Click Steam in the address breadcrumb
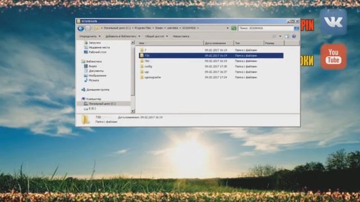 coord(159,28)
